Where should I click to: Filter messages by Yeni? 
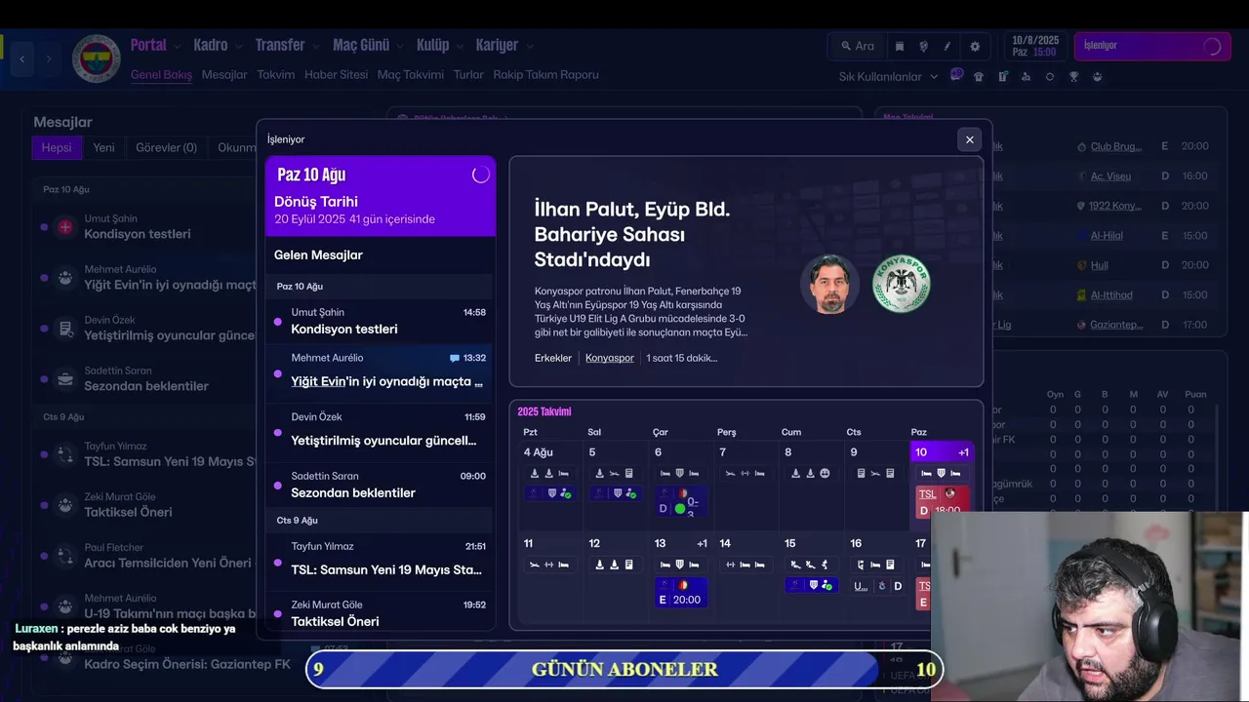coord(103,147)
